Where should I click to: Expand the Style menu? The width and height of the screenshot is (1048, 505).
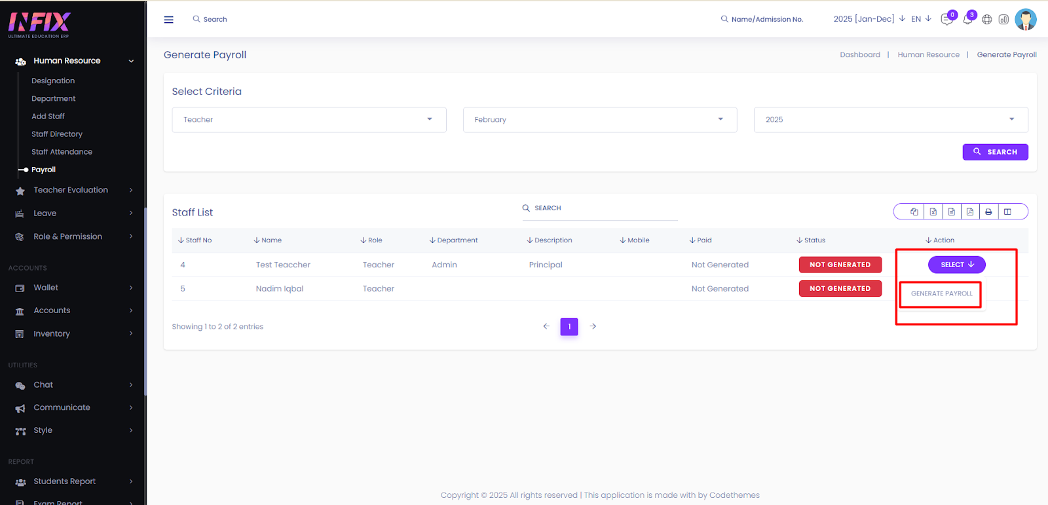(73, 430)
